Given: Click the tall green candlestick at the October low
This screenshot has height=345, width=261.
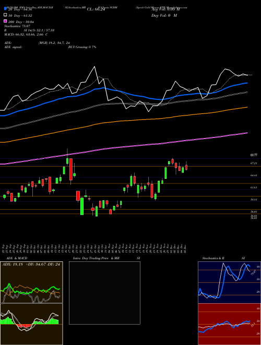Looking at the screenshot, I should pos(82,206).
